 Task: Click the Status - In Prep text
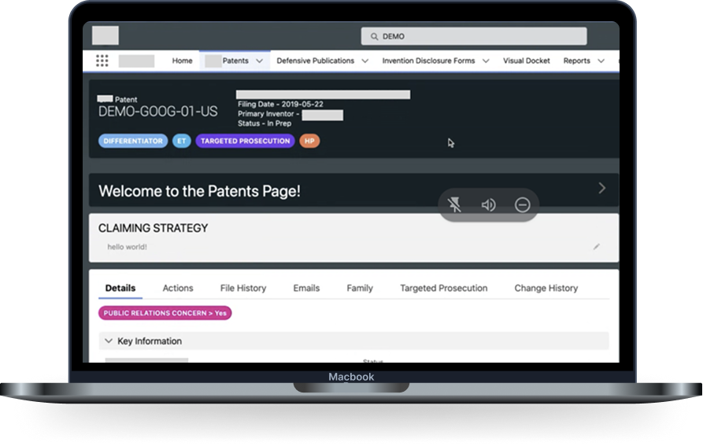[x=265, y=123]
